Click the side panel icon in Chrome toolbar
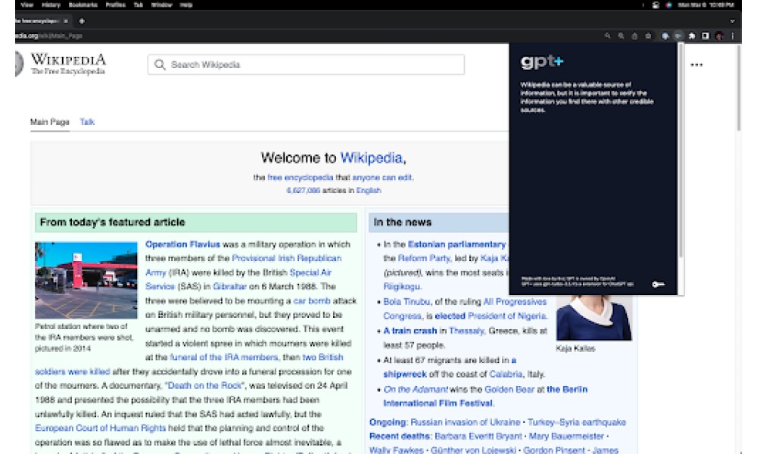 pyautogui.click(x=706, y=36)
